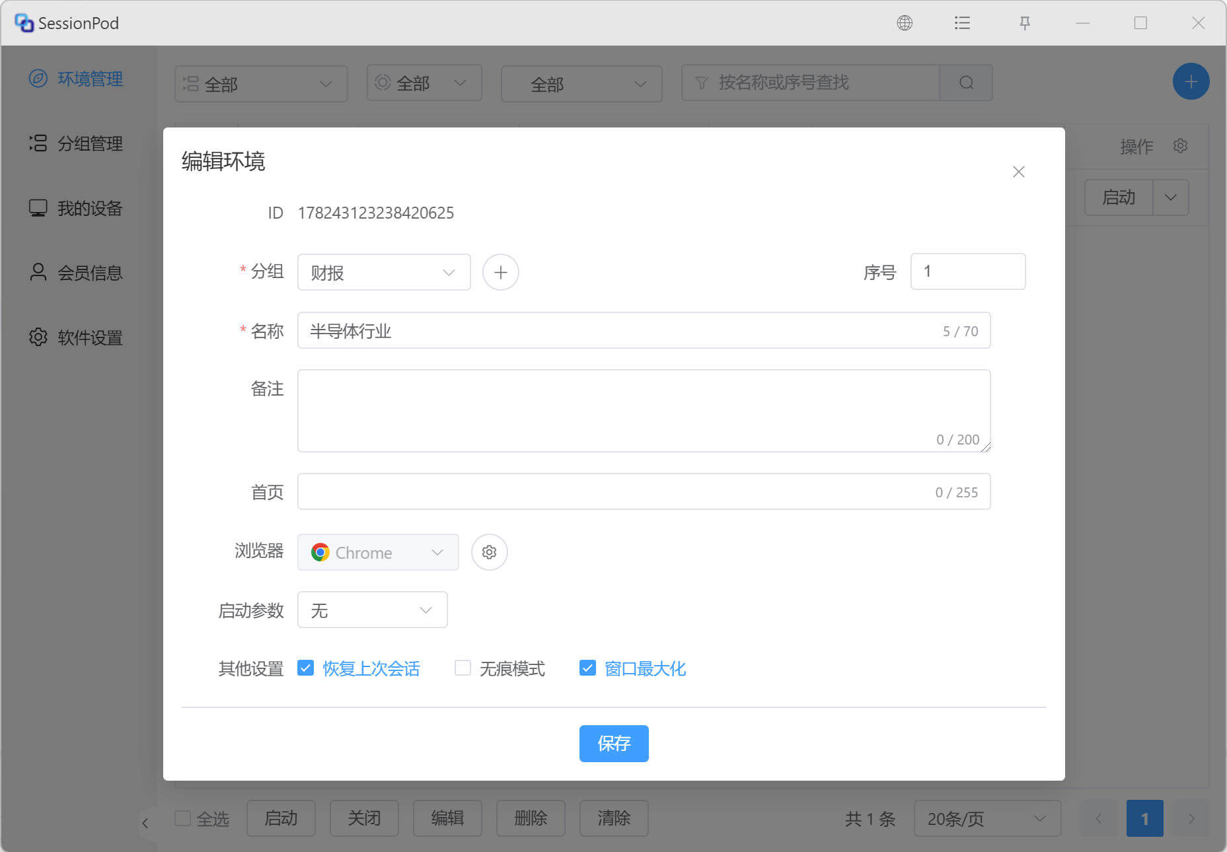1227x852 pixels.
Task: Click the search magnifier button
Action: [x=966, y=83]
